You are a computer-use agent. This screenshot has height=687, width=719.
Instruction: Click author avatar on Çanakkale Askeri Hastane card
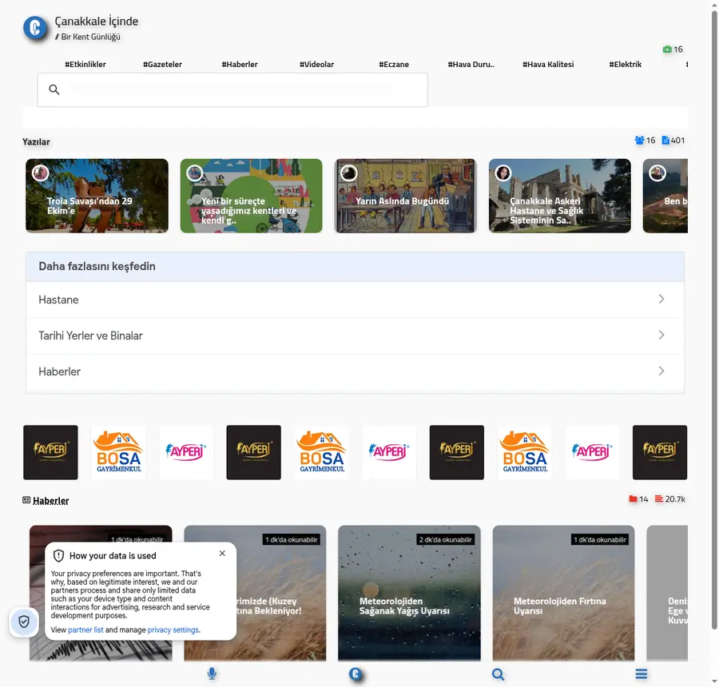click(503, 173)
